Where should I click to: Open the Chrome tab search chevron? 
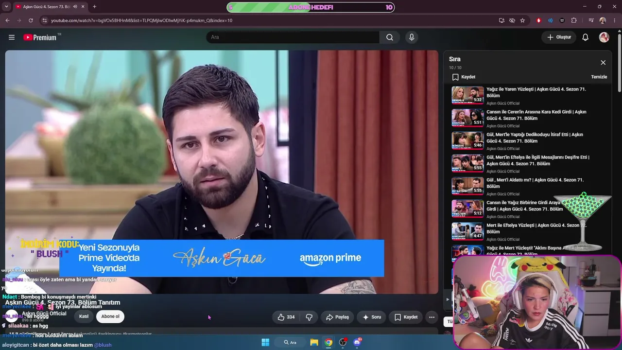pyautogui.click(x=6, y=7)
